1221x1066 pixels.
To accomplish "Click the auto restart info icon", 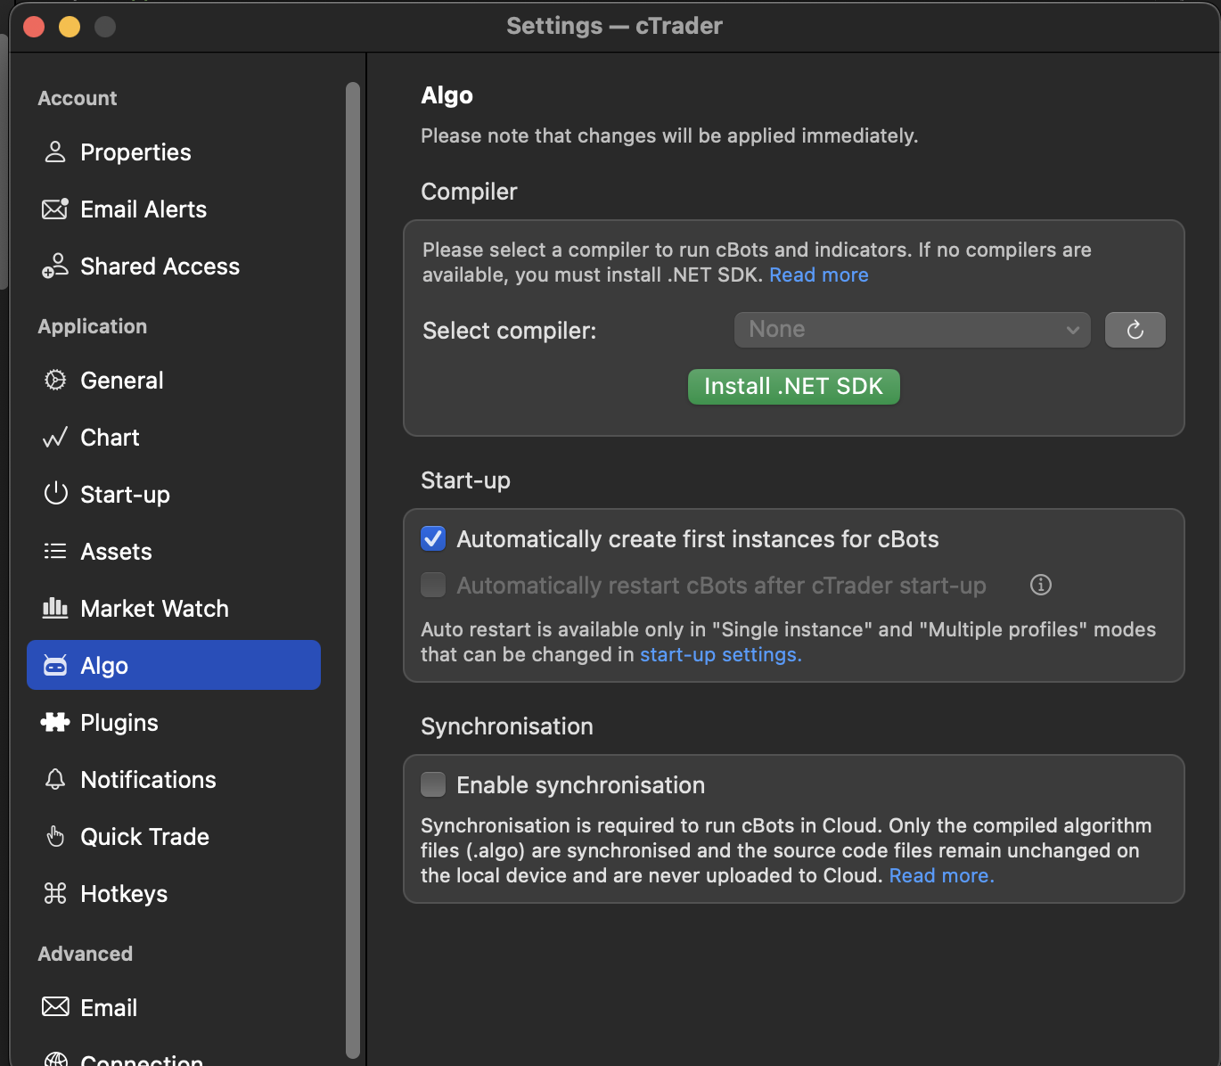I will pyautogui.click(x=1041, y=585).
